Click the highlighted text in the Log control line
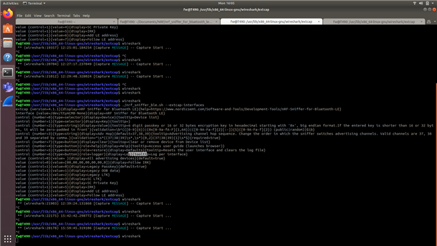Screen dimensions: 437x246 point(137,154)
